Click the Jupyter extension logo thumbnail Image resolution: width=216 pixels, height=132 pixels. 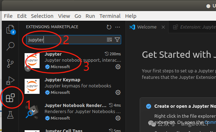tap(32, 61)
